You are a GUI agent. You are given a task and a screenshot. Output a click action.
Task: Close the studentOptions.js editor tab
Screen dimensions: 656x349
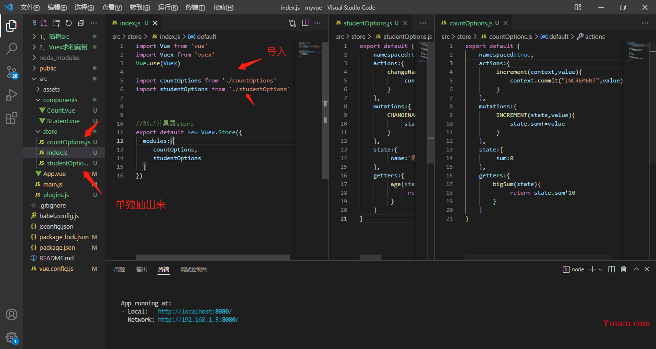point(405,23)
